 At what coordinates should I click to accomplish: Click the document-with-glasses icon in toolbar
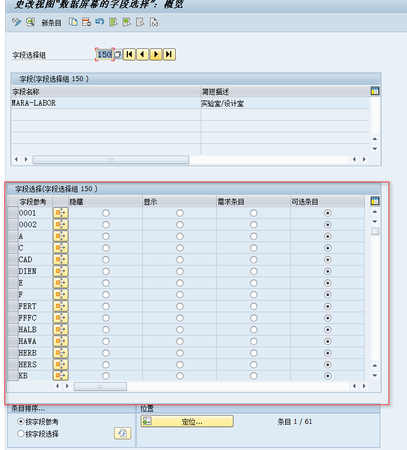coord(153,22)
